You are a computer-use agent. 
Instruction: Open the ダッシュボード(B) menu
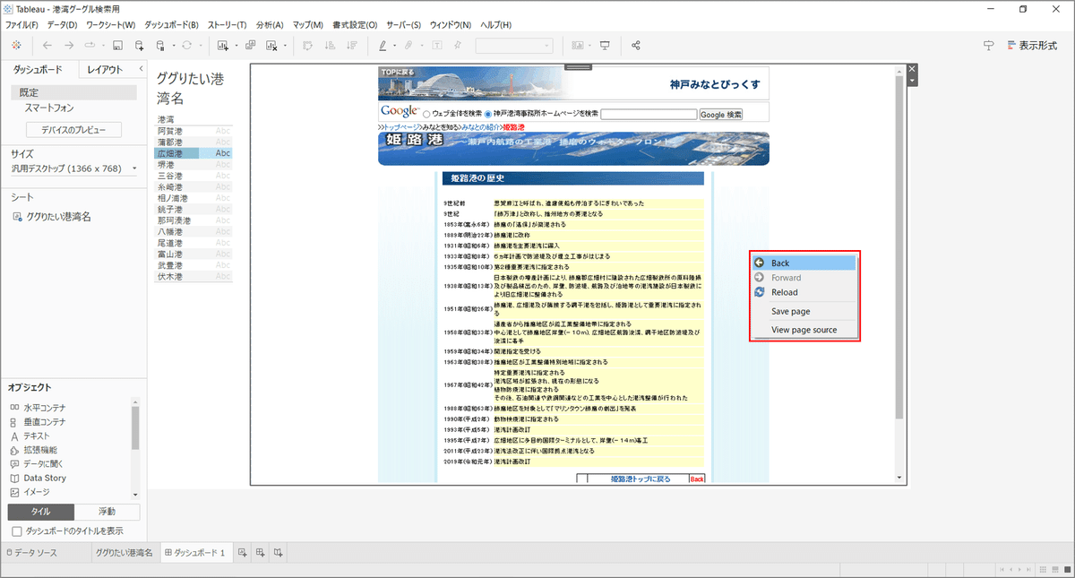[x=173, y=24]
